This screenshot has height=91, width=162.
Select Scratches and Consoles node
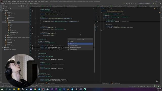click(x=10, y=49)
